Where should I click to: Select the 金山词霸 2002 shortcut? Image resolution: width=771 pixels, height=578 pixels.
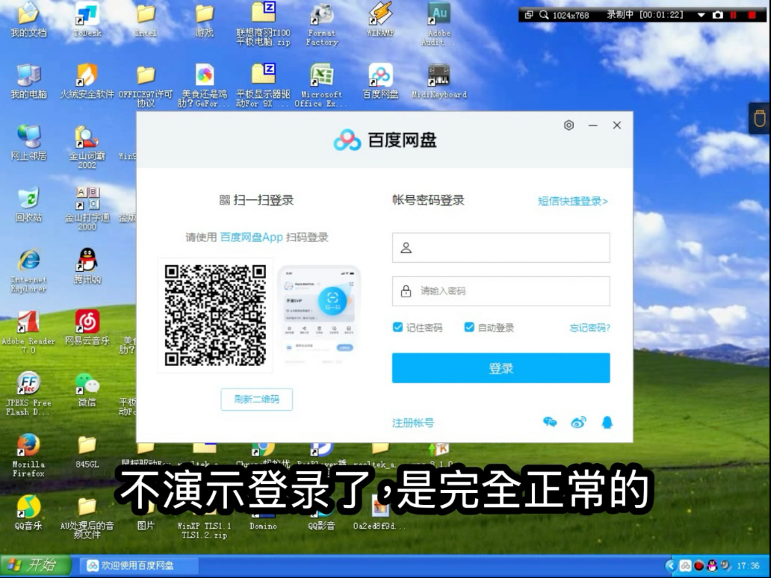(x=87, y=146)
